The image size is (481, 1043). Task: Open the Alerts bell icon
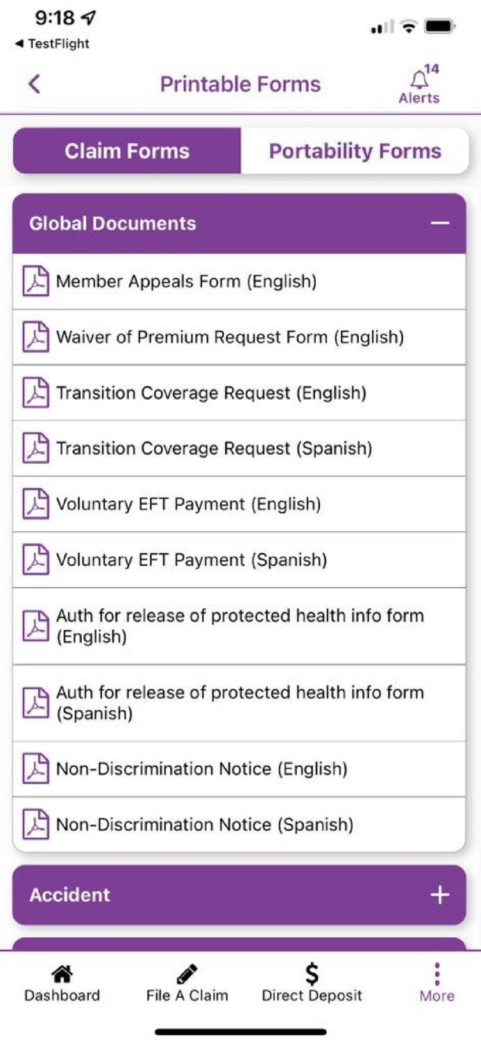(419, 79)
